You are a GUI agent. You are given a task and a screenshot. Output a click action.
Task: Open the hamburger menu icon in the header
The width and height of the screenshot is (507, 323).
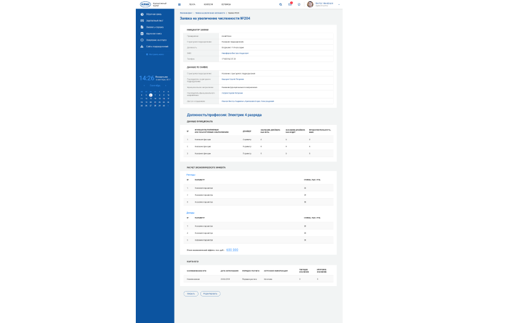click(x=179, y=4)
